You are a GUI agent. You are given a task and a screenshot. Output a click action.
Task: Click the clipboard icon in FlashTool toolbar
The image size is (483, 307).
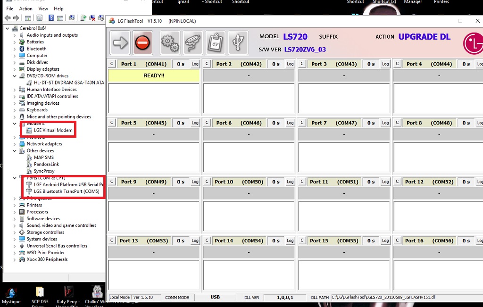216,43
